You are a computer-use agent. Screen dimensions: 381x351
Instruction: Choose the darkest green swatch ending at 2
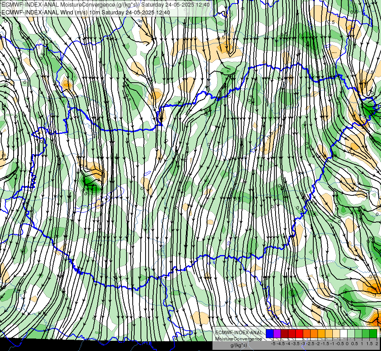tap(373, 334)
